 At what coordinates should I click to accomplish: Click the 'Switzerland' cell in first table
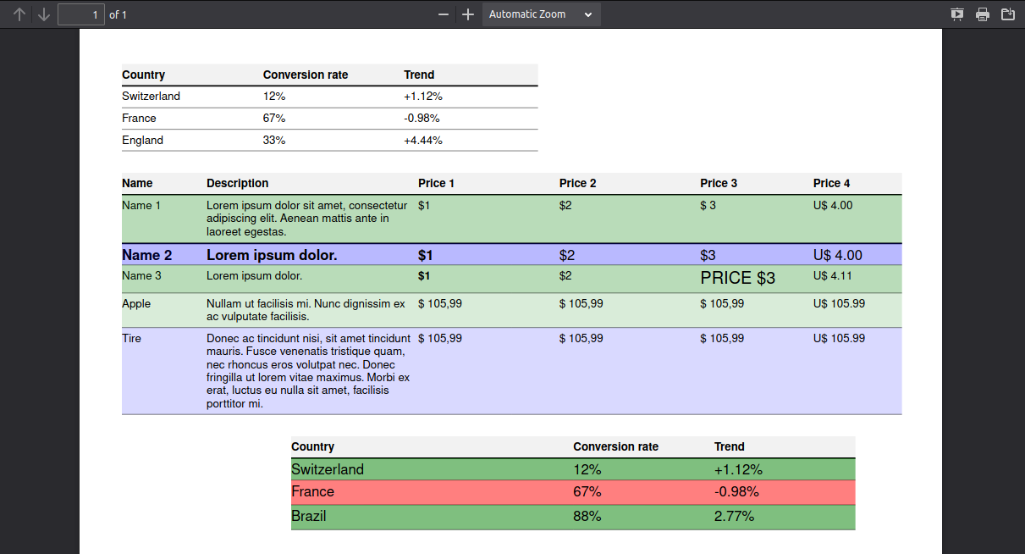(x=151, y=97)
